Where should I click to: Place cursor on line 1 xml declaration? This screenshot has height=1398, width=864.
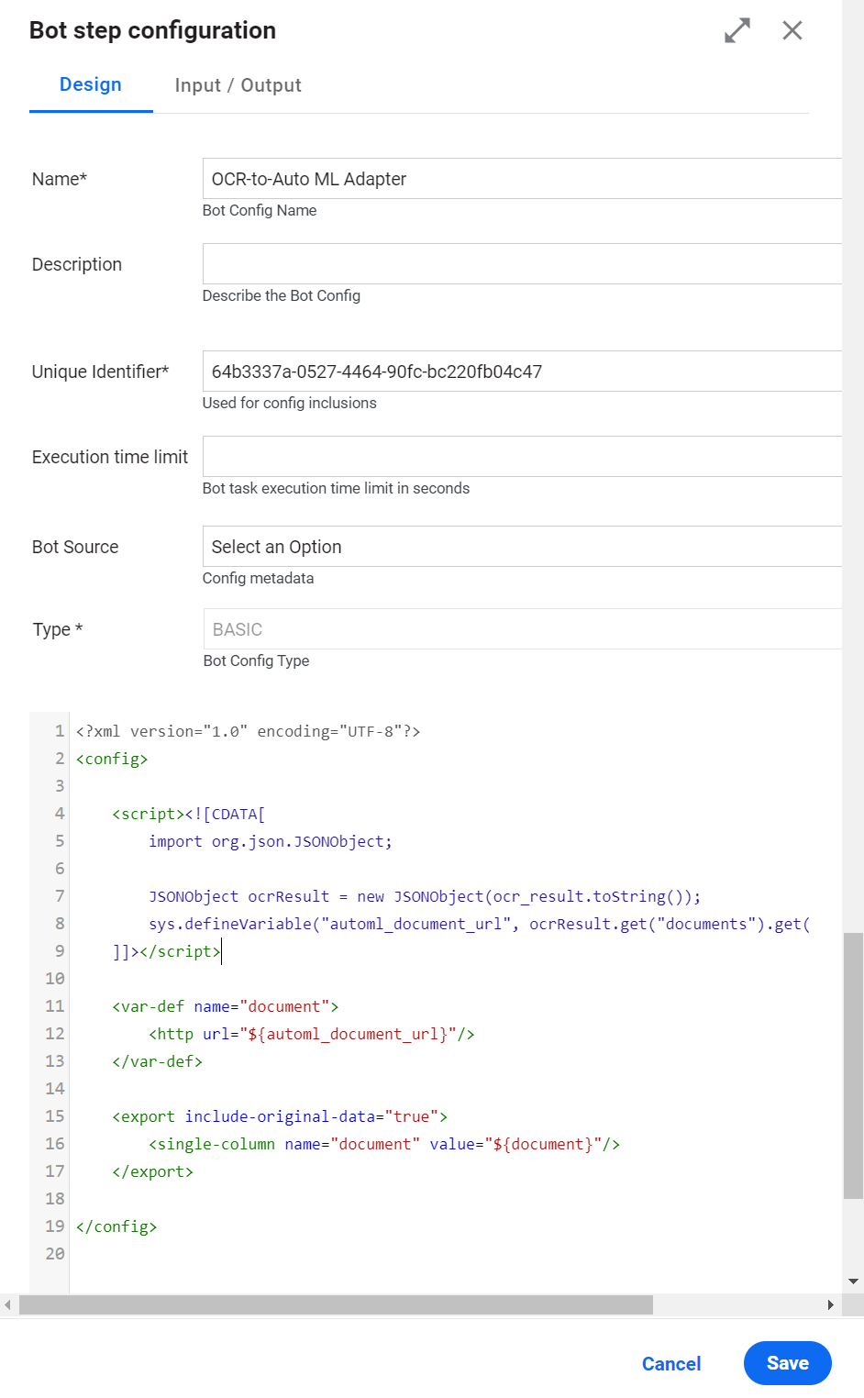pyautogui.click(x=248, y=731)
